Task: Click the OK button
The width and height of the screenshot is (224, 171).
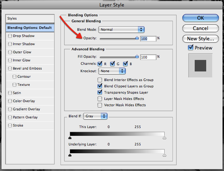Action: pos(200,18)
